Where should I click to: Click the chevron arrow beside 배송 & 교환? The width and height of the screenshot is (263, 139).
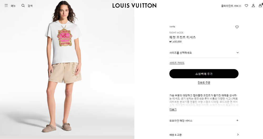tap(238, 135)
